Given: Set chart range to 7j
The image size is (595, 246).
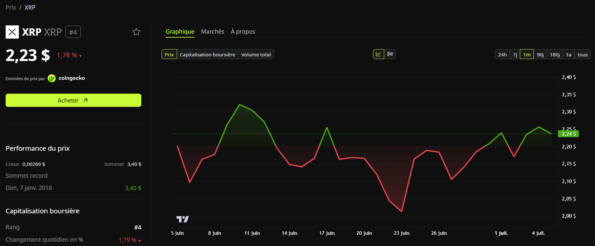Looking at the screenshot, I should pos(515,54).
